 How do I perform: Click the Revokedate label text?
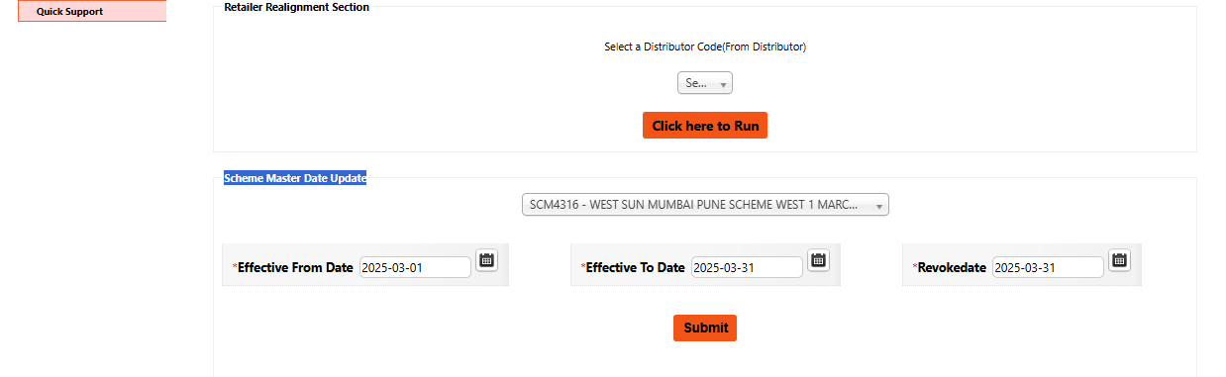coord(952,267)
